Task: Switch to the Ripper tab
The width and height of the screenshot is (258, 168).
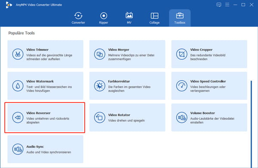Action: pos(104,18)
